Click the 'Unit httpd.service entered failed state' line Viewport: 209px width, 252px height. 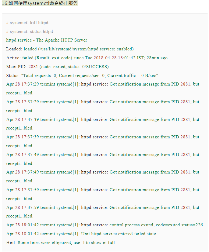click(x=119, y=234)
